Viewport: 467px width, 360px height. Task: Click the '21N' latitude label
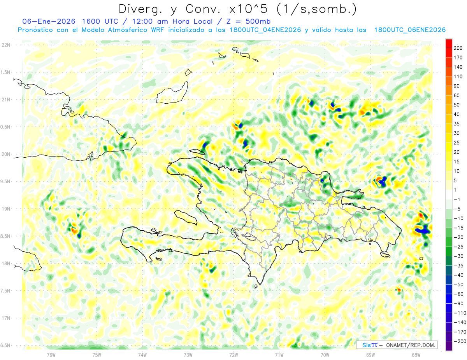pos(6,99)
